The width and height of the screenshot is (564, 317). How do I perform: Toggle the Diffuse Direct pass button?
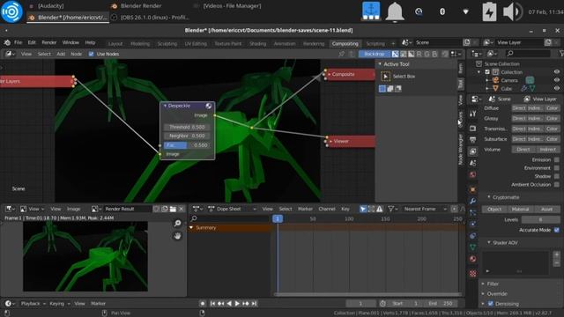pyautogui.click(x=519, y=107)
